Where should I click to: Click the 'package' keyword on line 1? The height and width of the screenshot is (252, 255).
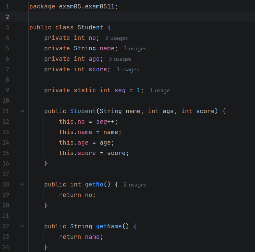click(x=42, y=6)
